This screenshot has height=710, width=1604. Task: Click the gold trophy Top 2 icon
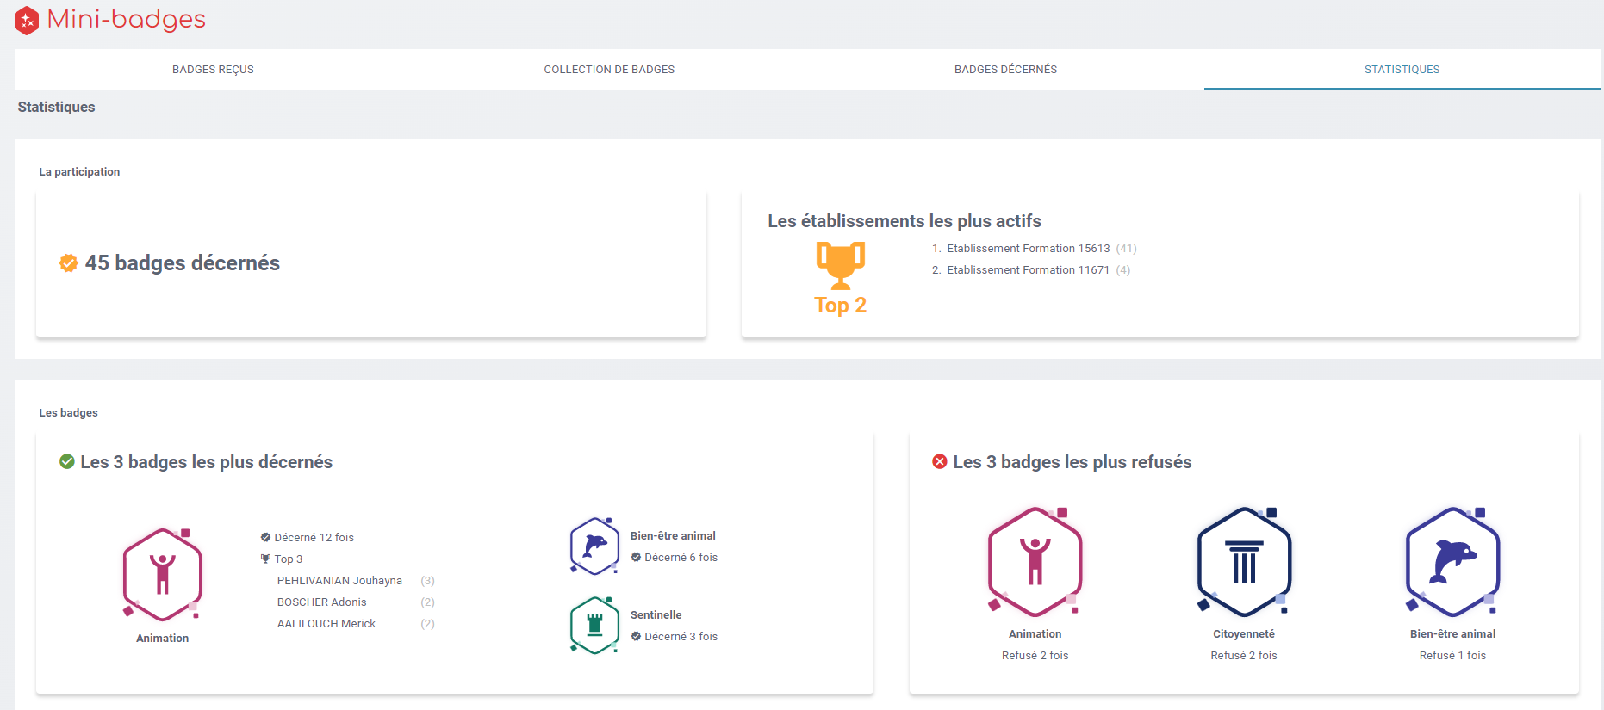pos(840,265)
